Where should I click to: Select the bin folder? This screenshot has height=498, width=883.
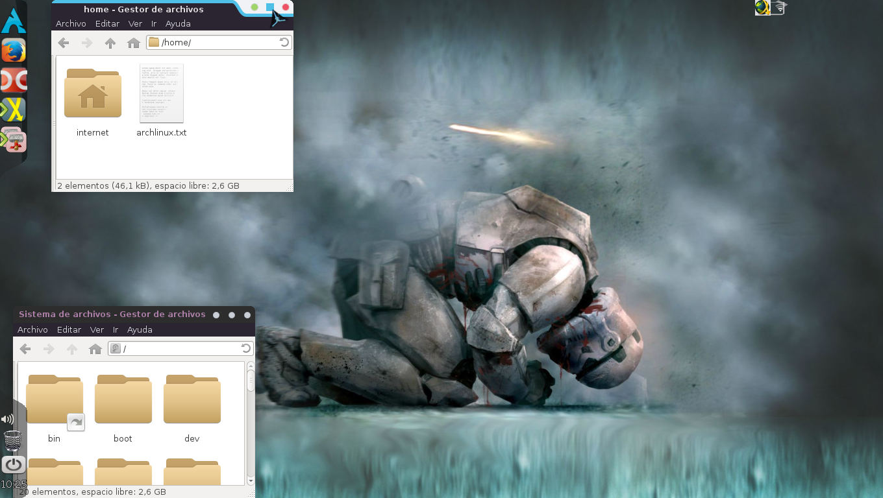click(55, 409)
